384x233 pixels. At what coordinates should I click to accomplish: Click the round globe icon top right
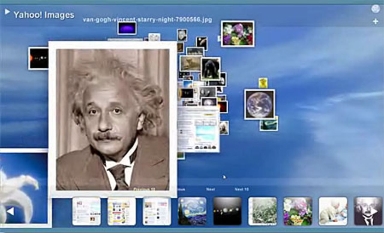(x=375, y=9)
